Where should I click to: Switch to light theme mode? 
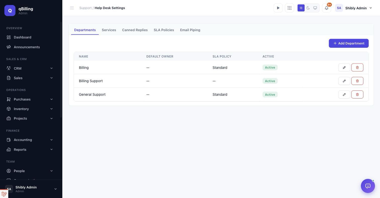point(301,8)
